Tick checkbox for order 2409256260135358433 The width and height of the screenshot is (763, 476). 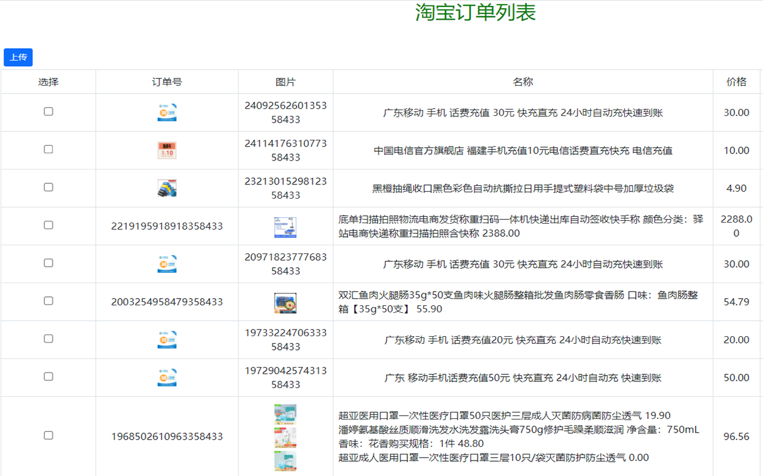coord(48,111)
